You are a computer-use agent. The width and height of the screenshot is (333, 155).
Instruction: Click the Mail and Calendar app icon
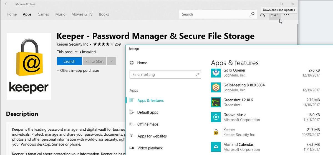pos(216,147)
